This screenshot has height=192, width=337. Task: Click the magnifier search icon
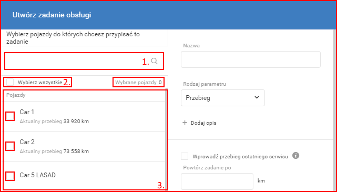[x=154, y=61]
